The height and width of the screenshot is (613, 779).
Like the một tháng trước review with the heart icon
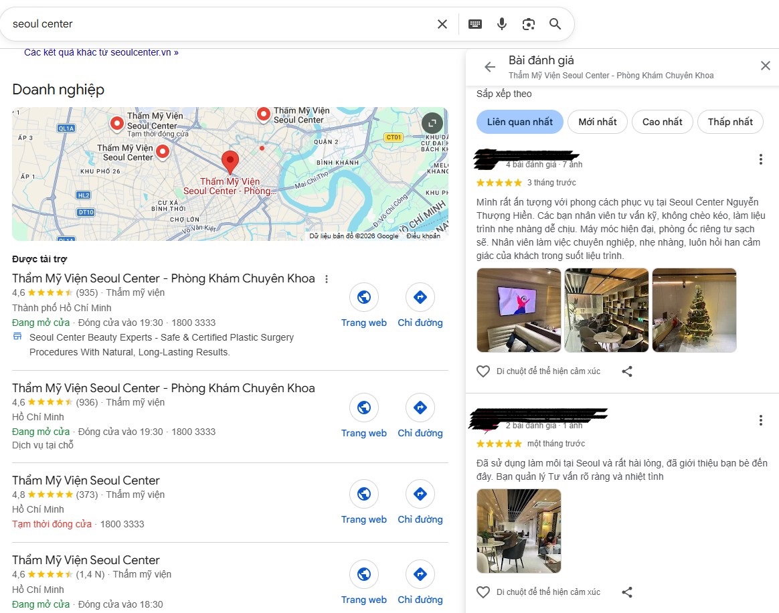483,592
